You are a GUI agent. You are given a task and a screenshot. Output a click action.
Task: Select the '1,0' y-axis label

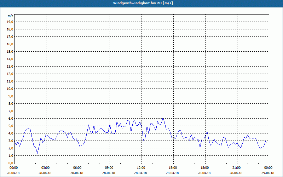pyautogui.click(x=11, y=156)
